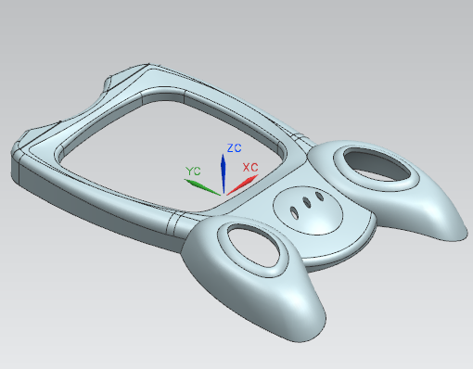Pick the middle of three small dome holes
Screen dimensions: 473x369
307,203
